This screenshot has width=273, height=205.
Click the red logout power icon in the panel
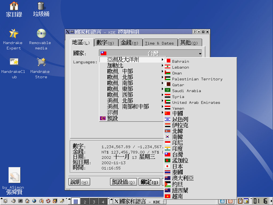click(230, 201)
